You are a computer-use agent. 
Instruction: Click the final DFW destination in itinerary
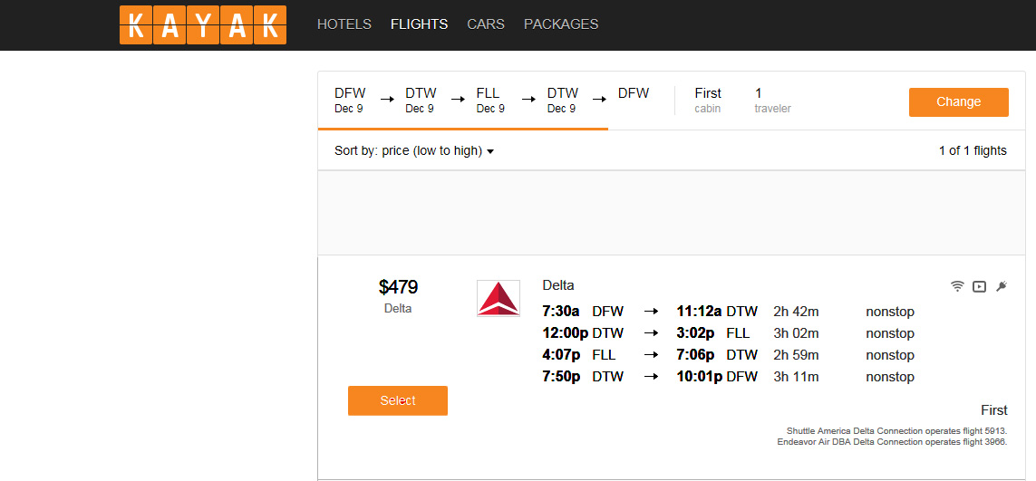[x=634, y=93]
